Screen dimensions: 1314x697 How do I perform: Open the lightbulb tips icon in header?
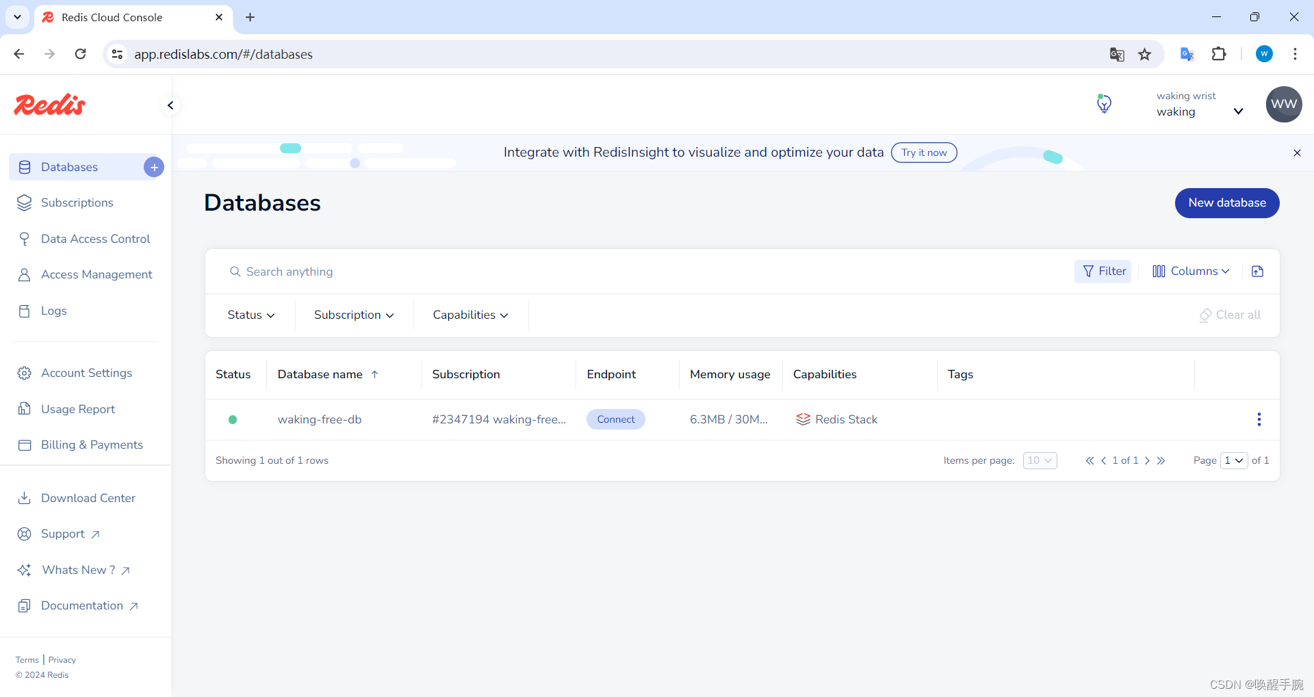point(1104,104)
